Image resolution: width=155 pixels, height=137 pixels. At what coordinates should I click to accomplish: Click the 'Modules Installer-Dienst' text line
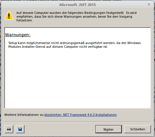tap(58, 47)
